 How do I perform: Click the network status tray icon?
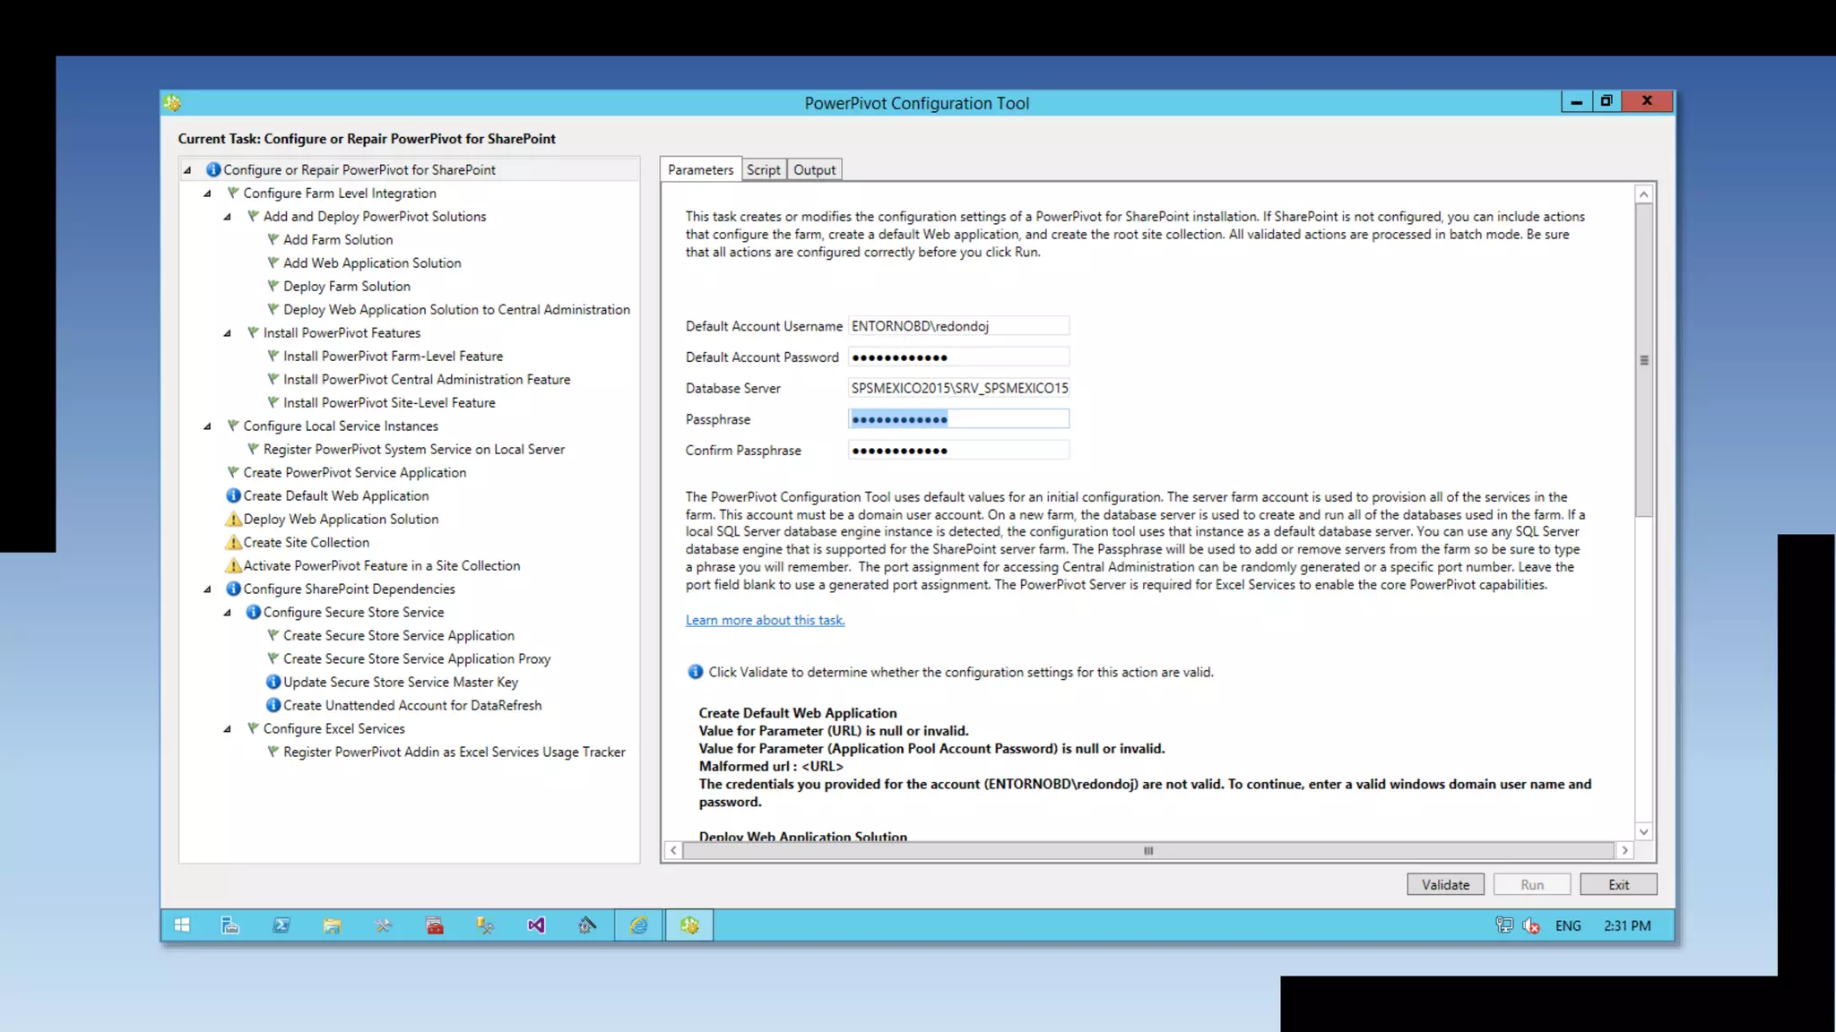tap(1504, 925)
